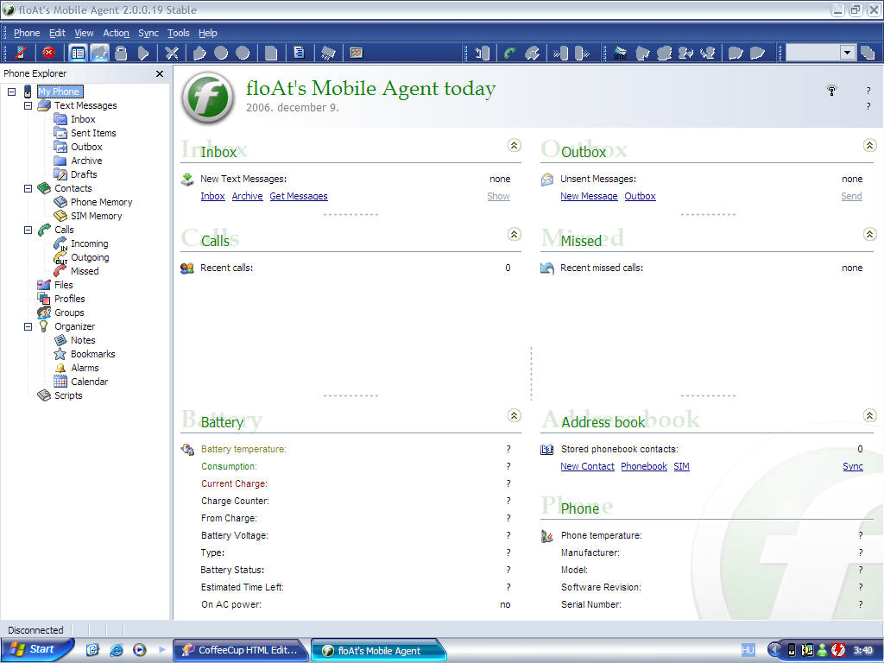Screen dimensions: 884x663
Task: Click the New Contact link
Action: point(587,467)
